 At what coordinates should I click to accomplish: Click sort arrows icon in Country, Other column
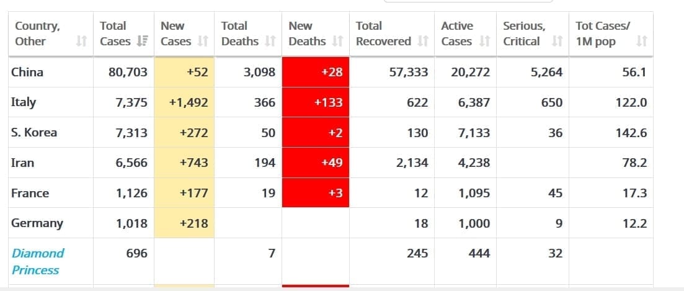81,42
